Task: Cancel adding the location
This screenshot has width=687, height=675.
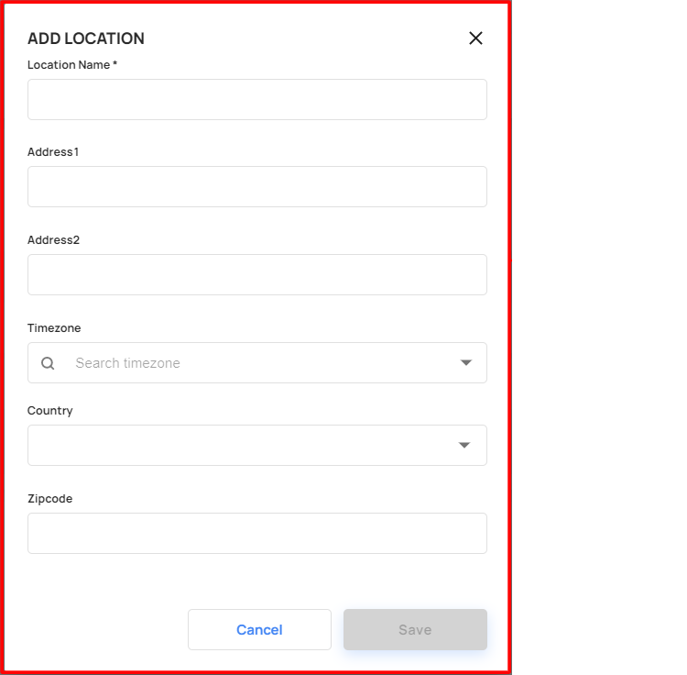Action: tap(259, 629)
